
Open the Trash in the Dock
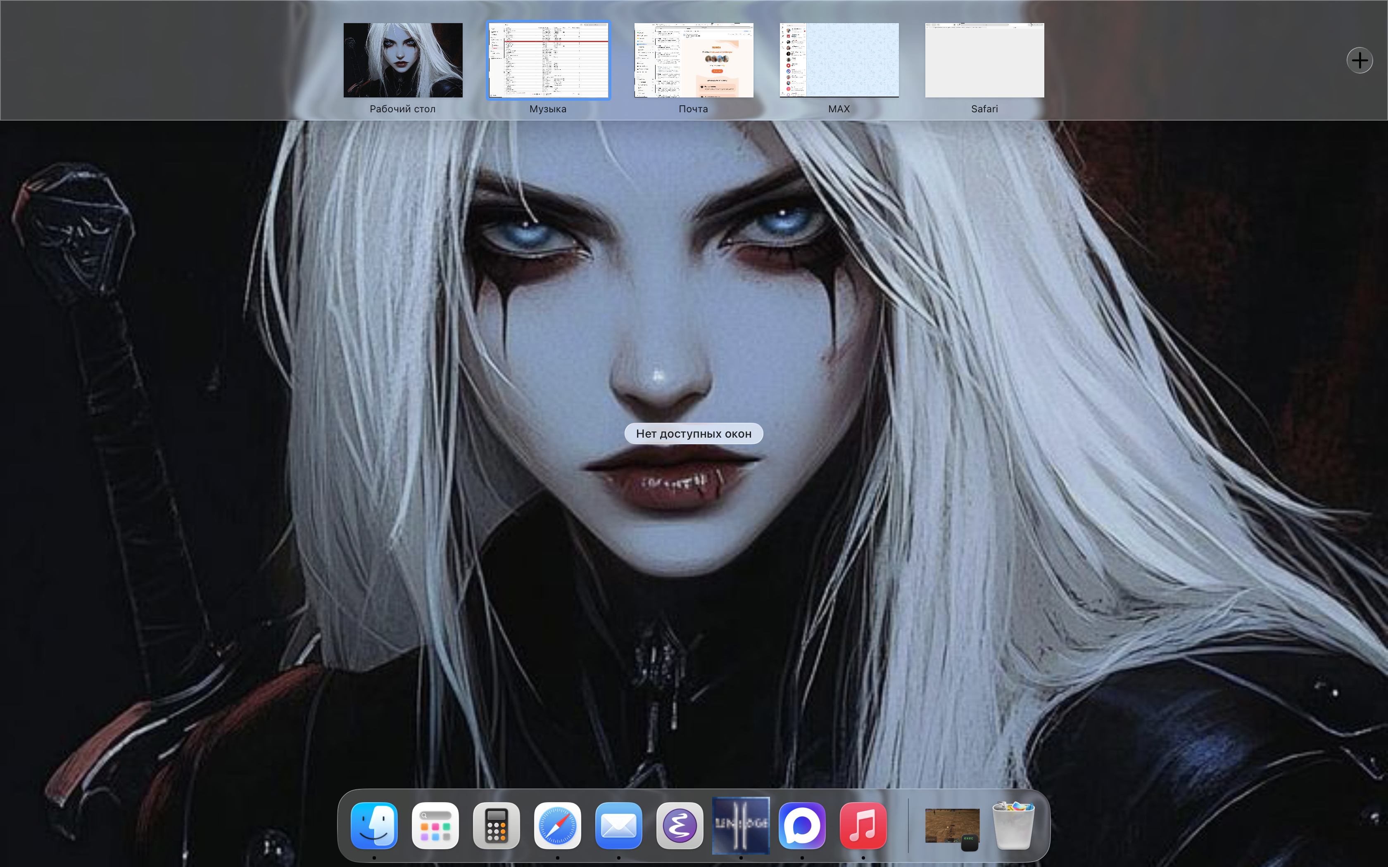click(1013, 826)
